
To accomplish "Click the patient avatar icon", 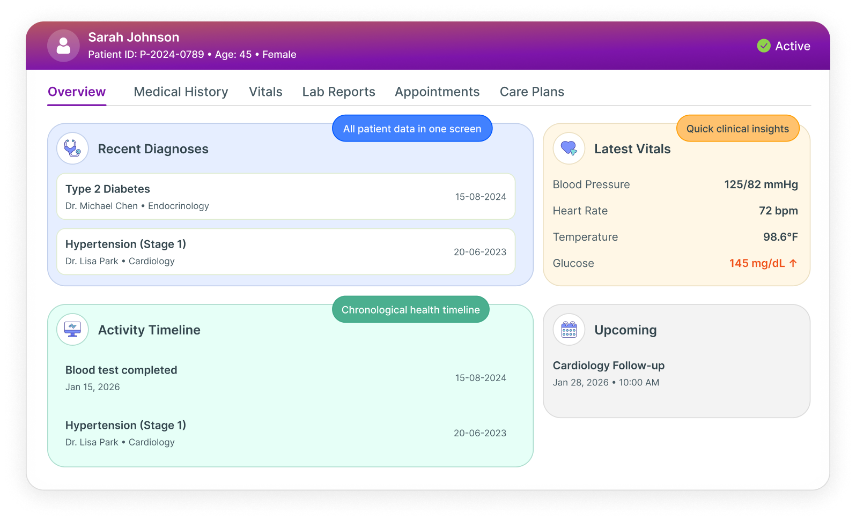I will [x=63, y=46].
